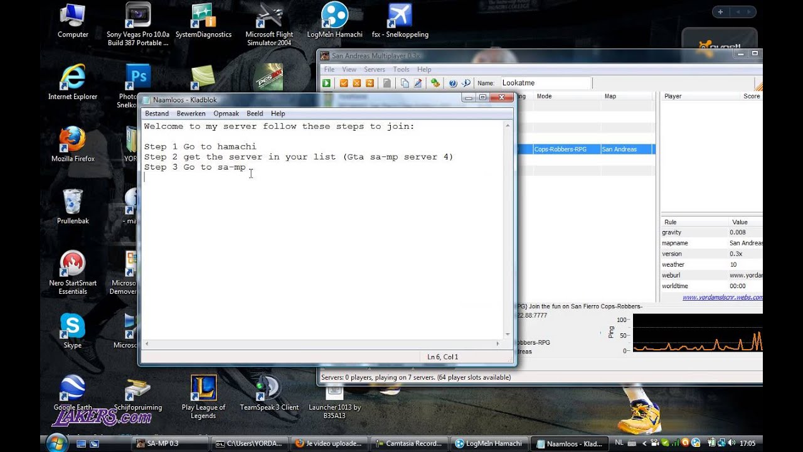
Task: Click the Kladblok horizontal scrollbar right arrow
Action: [x=498, y=344]
